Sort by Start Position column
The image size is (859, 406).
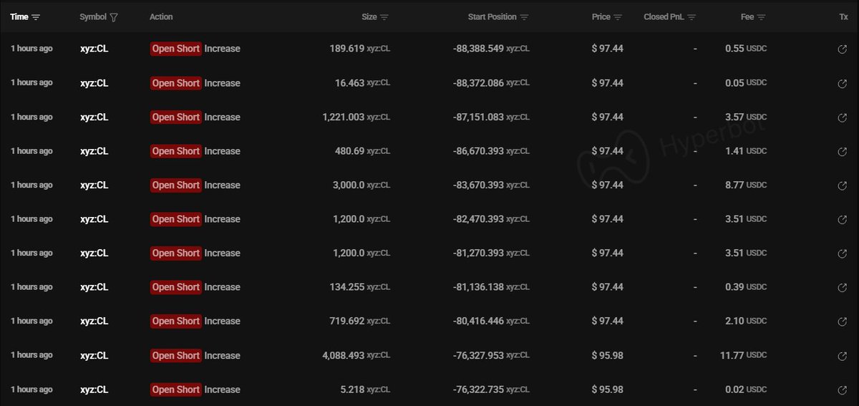pyautogui.click(x=524, y=17)
